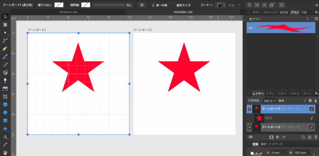
Task: Select the Star shape tool
Action: pos(5,129)
